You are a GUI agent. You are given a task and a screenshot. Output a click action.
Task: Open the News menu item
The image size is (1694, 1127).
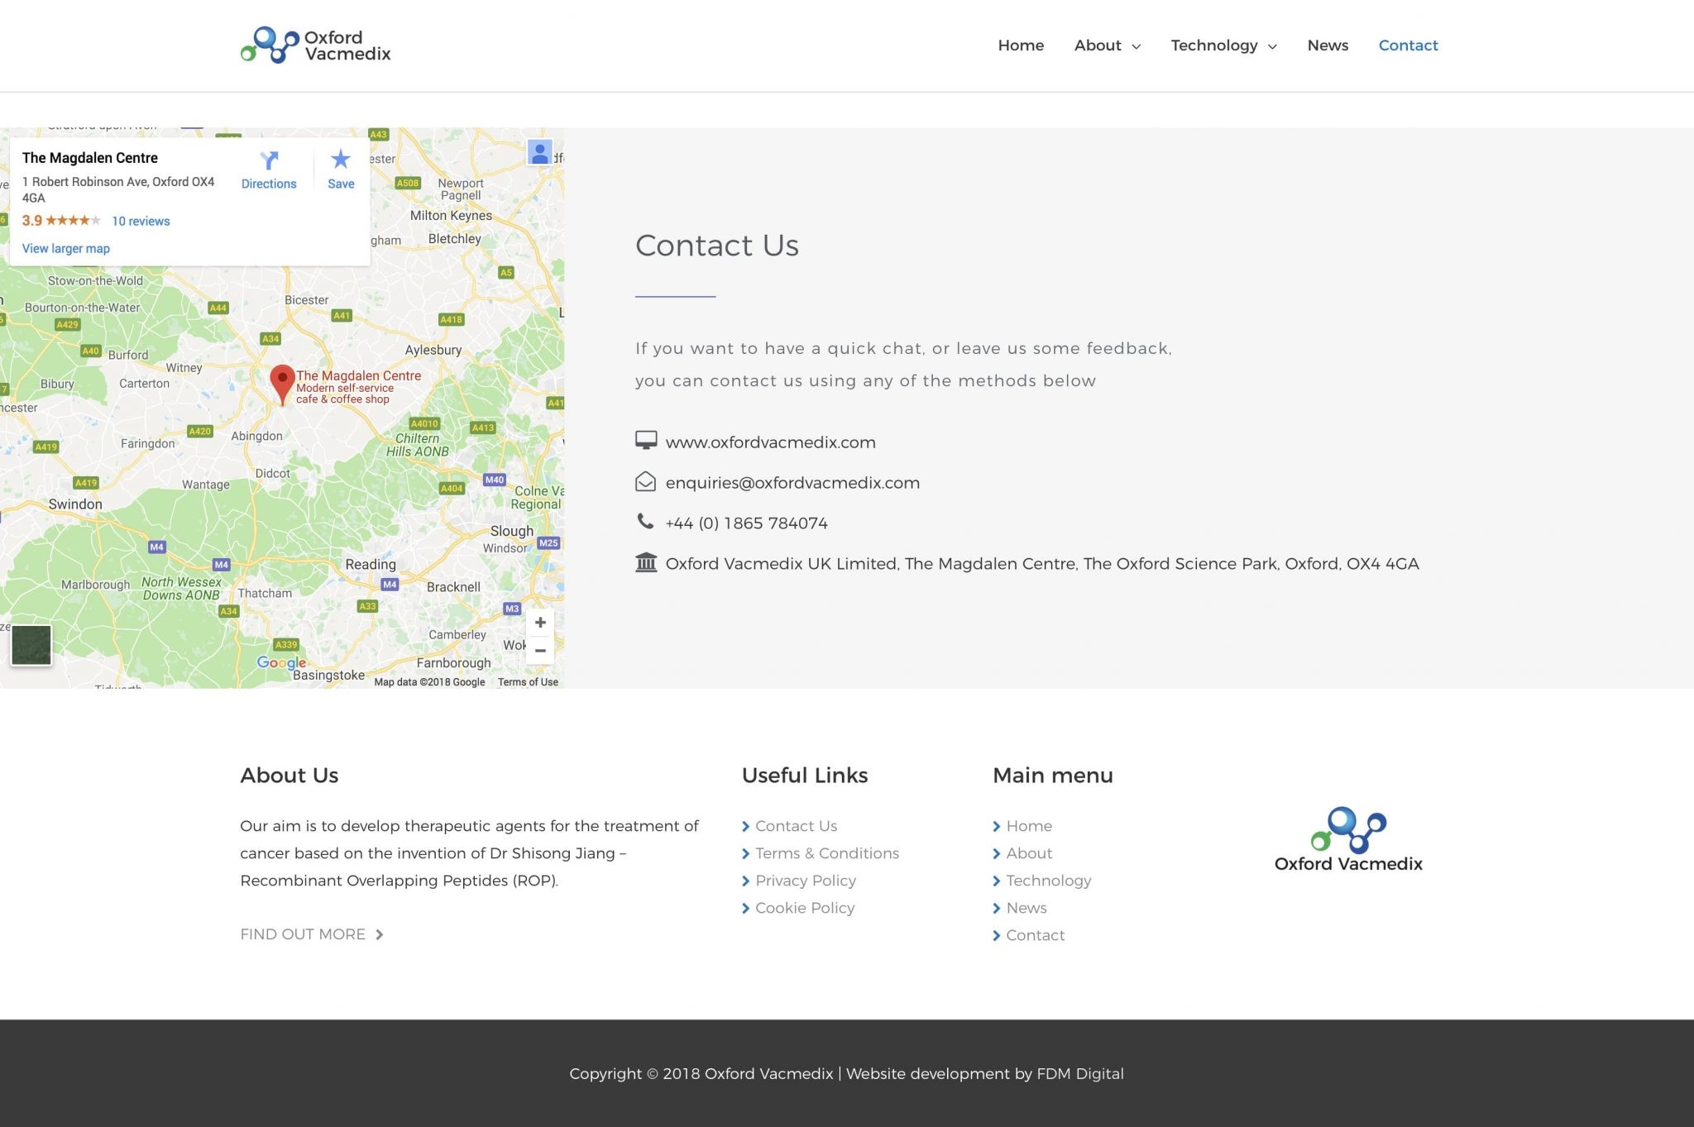click(x=1327, y=45)
